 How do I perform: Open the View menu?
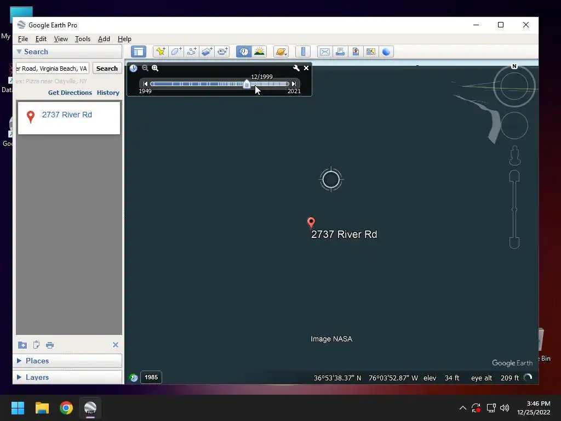click(61, 39)
